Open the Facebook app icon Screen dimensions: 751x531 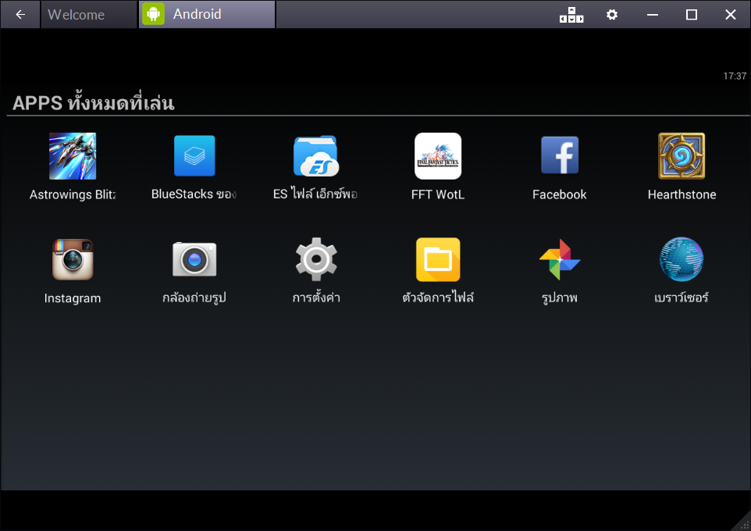pyautogui.click(x=560, y=155)
